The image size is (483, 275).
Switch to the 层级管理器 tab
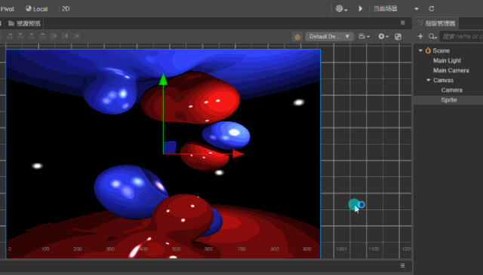437,23
